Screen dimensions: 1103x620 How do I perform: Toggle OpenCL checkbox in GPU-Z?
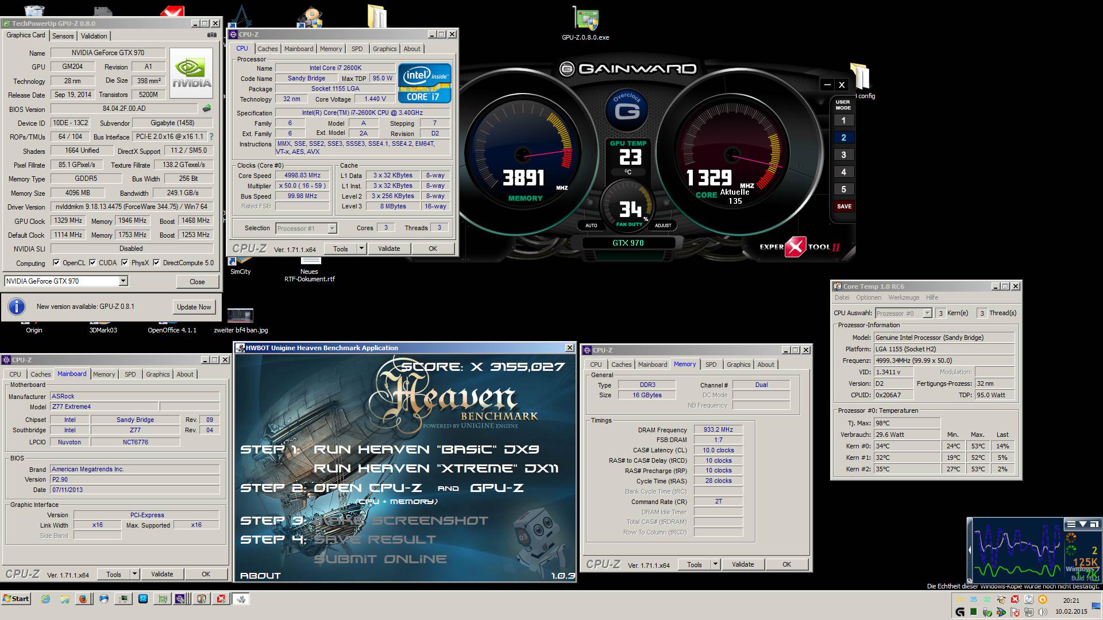pyautogui.click(x=56, y=263)
